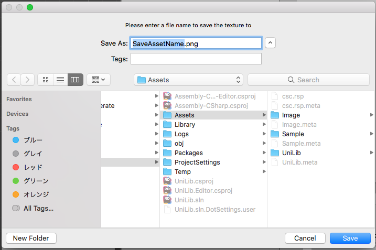The image size is (376, 250).
Task: Select the green グリーン tag
Action: [x=31, y=181]
